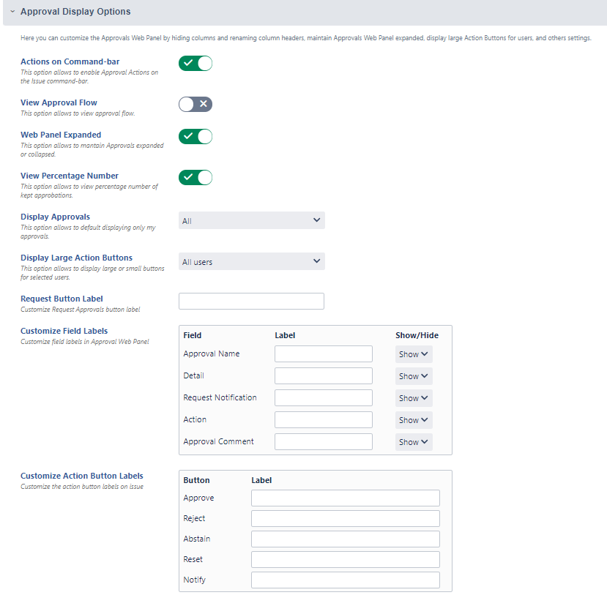607x606 pixels.
Task: Open Display Large Action Buttons dropdown
Action: [251, 261]
